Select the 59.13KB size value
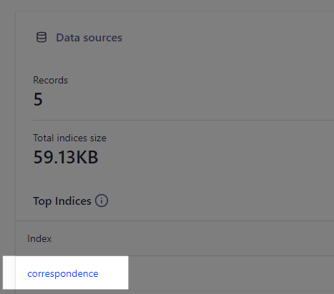This screenshot has width=334, height=294. click(x=66, y=157)
